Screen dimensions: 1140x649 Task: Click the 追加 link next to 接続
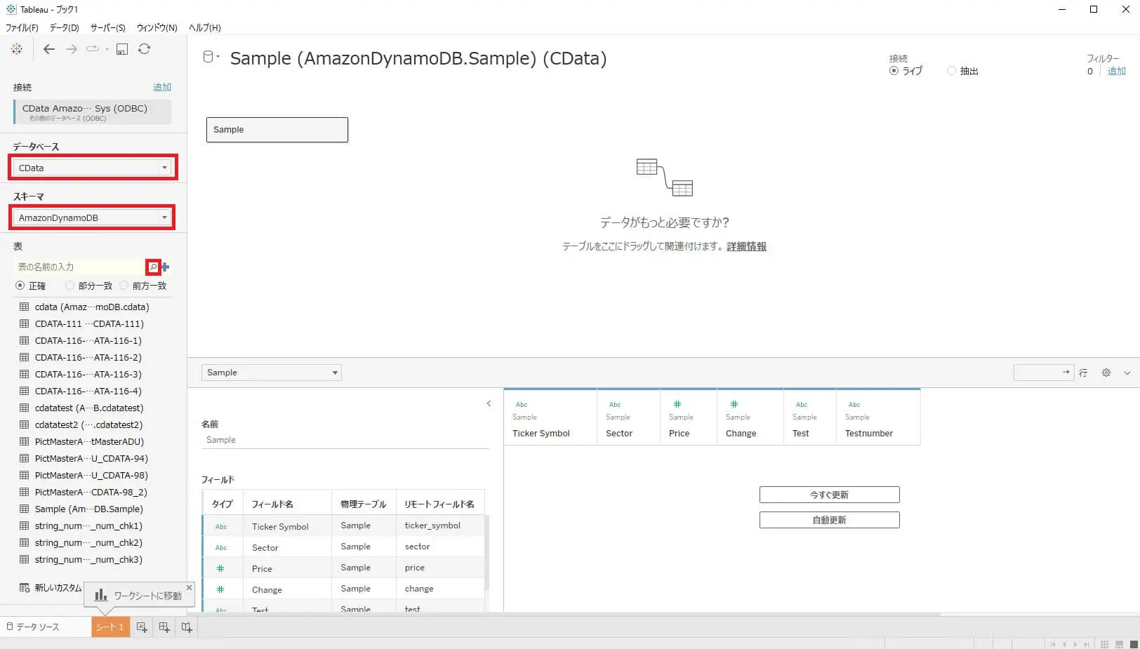[x=162, y=87]
